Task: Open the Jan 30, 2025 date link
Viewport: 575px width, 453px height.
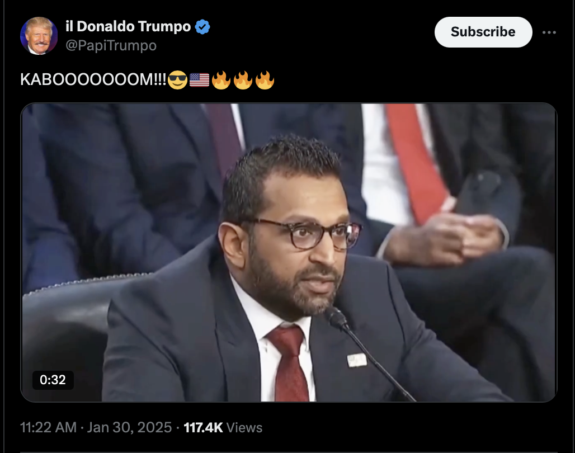Action: click(129, 427)
